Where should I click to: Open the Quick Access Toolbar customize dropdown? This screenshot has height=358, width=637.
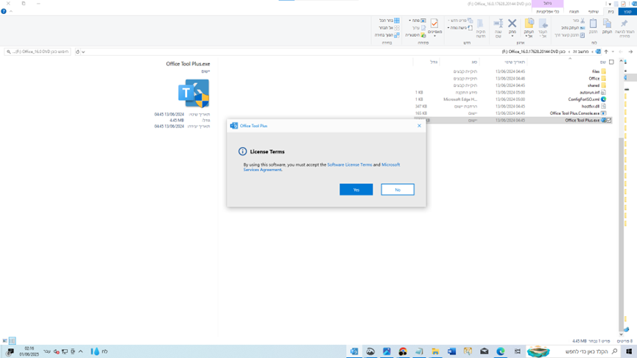coord(610,4)
